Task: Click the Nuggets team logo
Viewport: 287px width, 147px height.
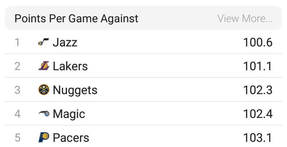Action: coord(43,90)
